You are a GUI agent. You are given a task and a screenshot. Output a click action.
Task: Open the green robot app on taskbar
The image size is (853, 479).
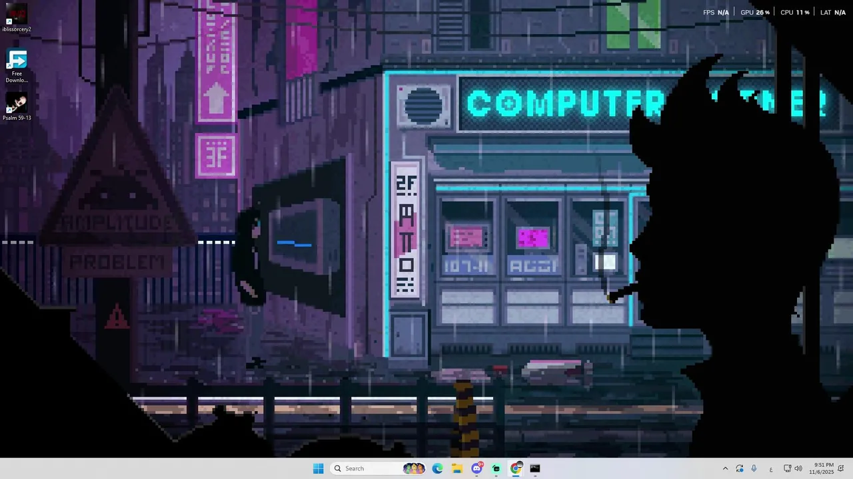point(496,468)
